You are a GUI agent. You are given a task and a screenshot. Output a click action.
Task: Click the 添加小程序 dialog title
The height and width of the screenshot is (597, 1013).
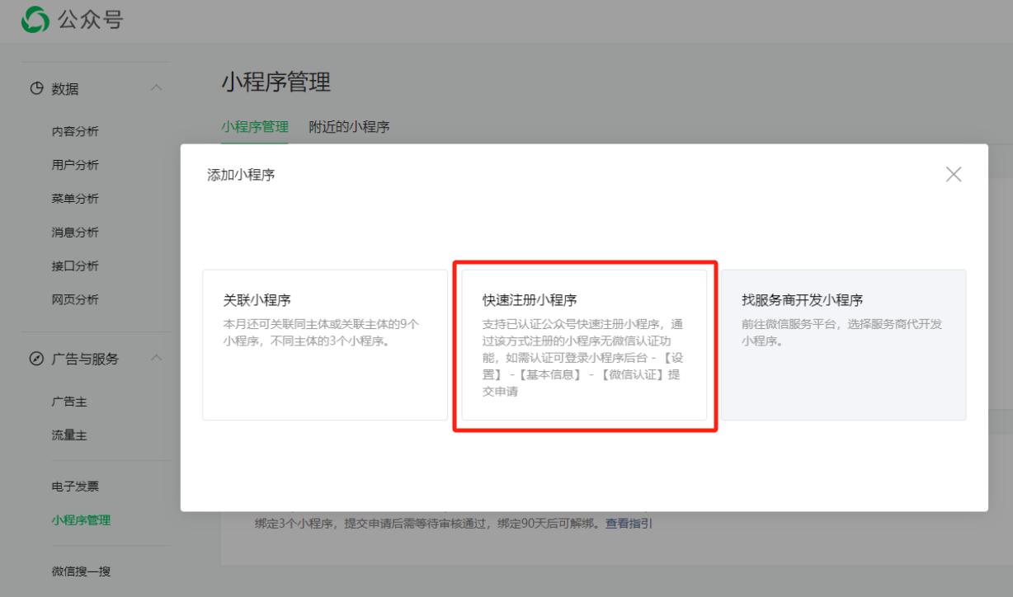(241, 175)
